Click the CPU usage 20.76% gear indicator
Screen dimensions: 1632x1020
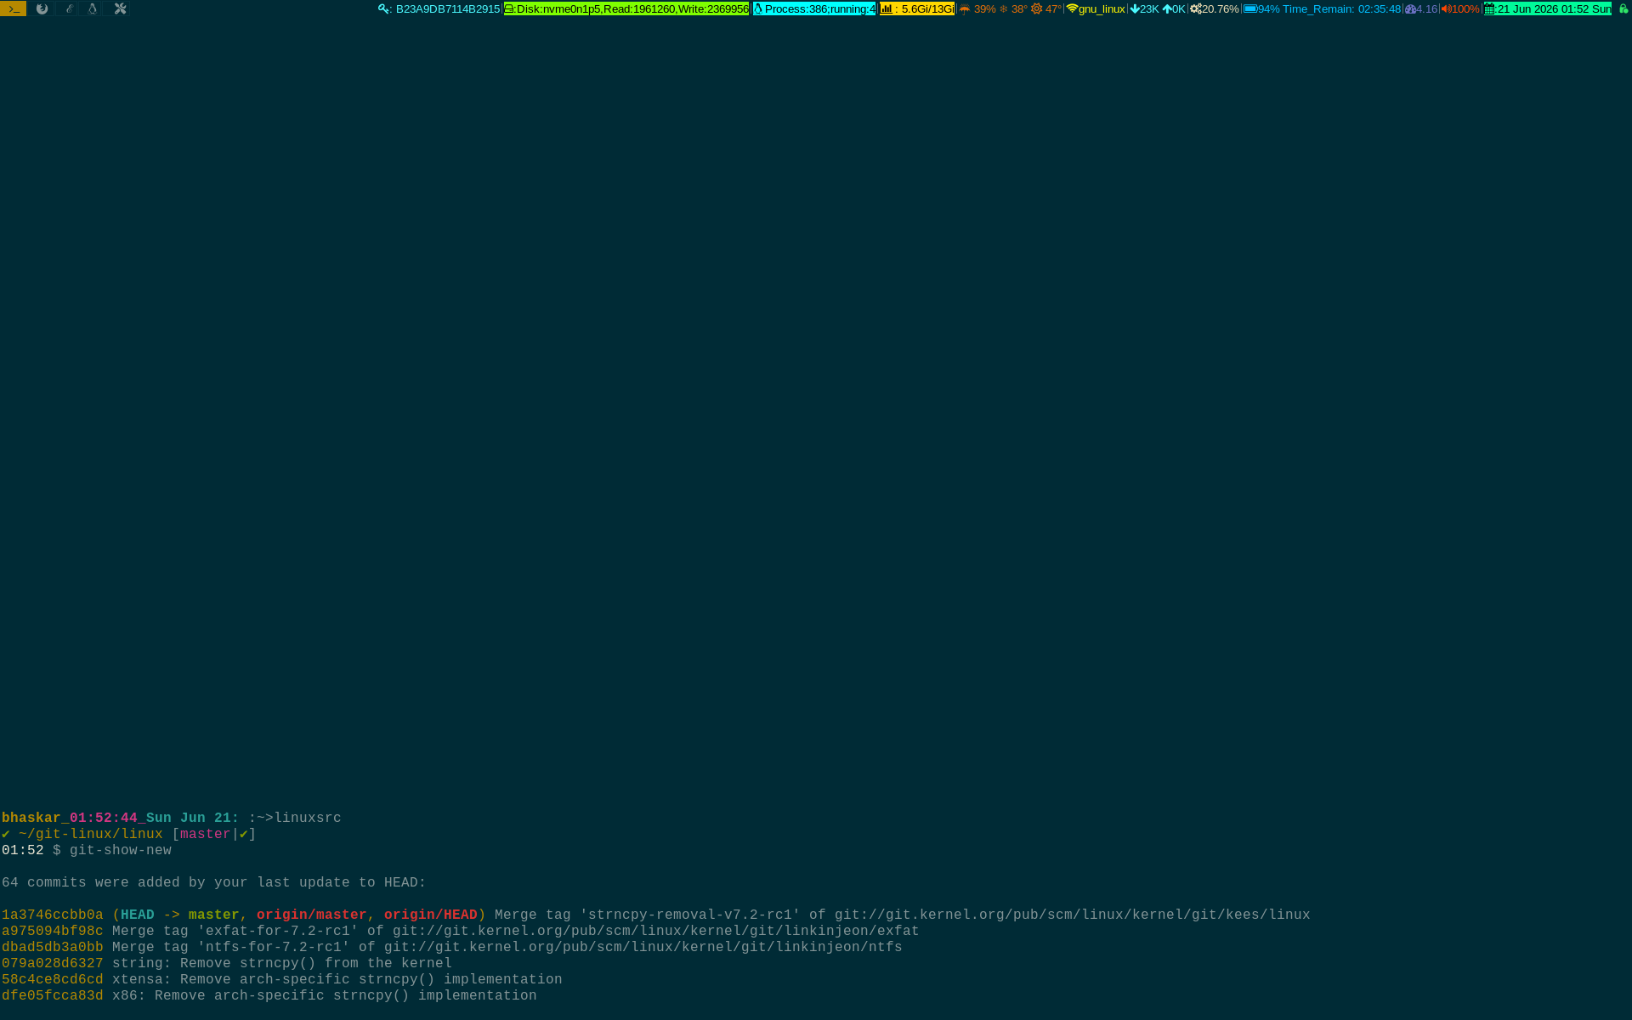pos(1215,9)
